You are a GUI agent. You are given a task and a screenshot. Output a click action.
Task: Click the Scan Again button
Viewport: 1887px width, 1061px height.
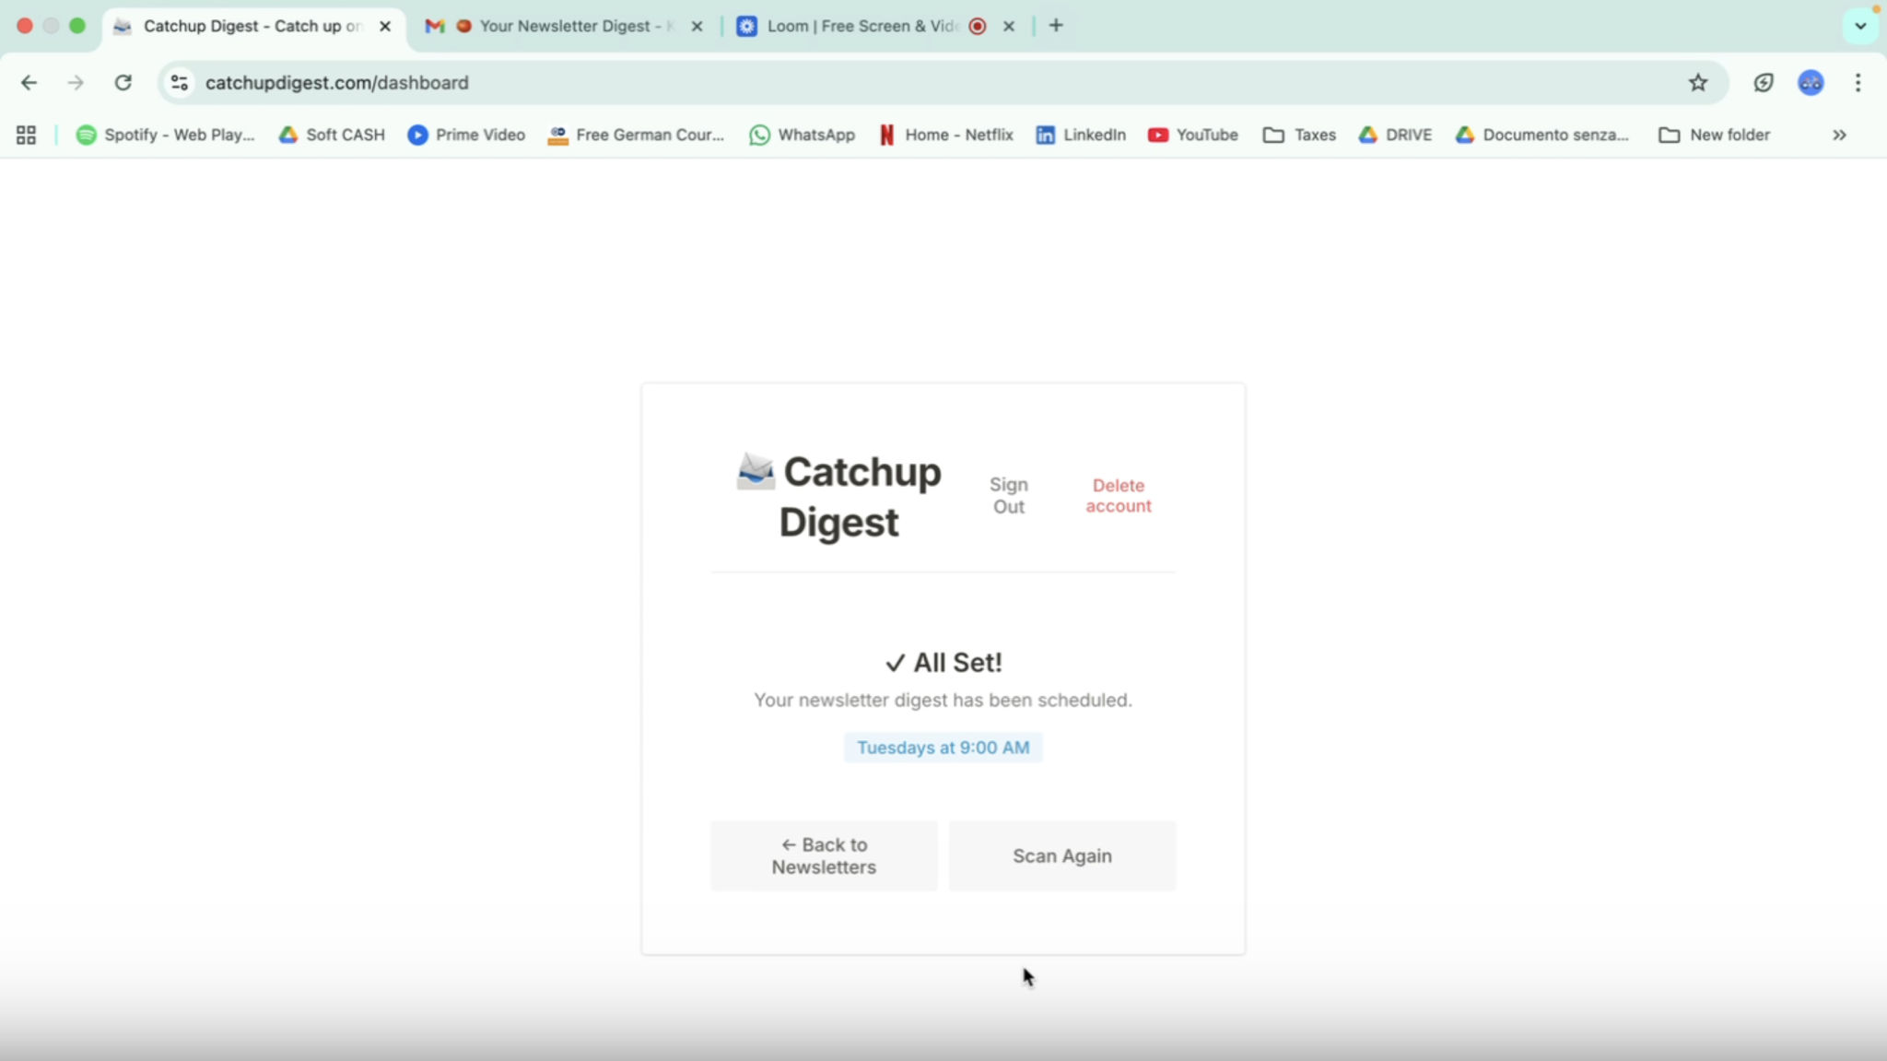(x=1062, y=855)
